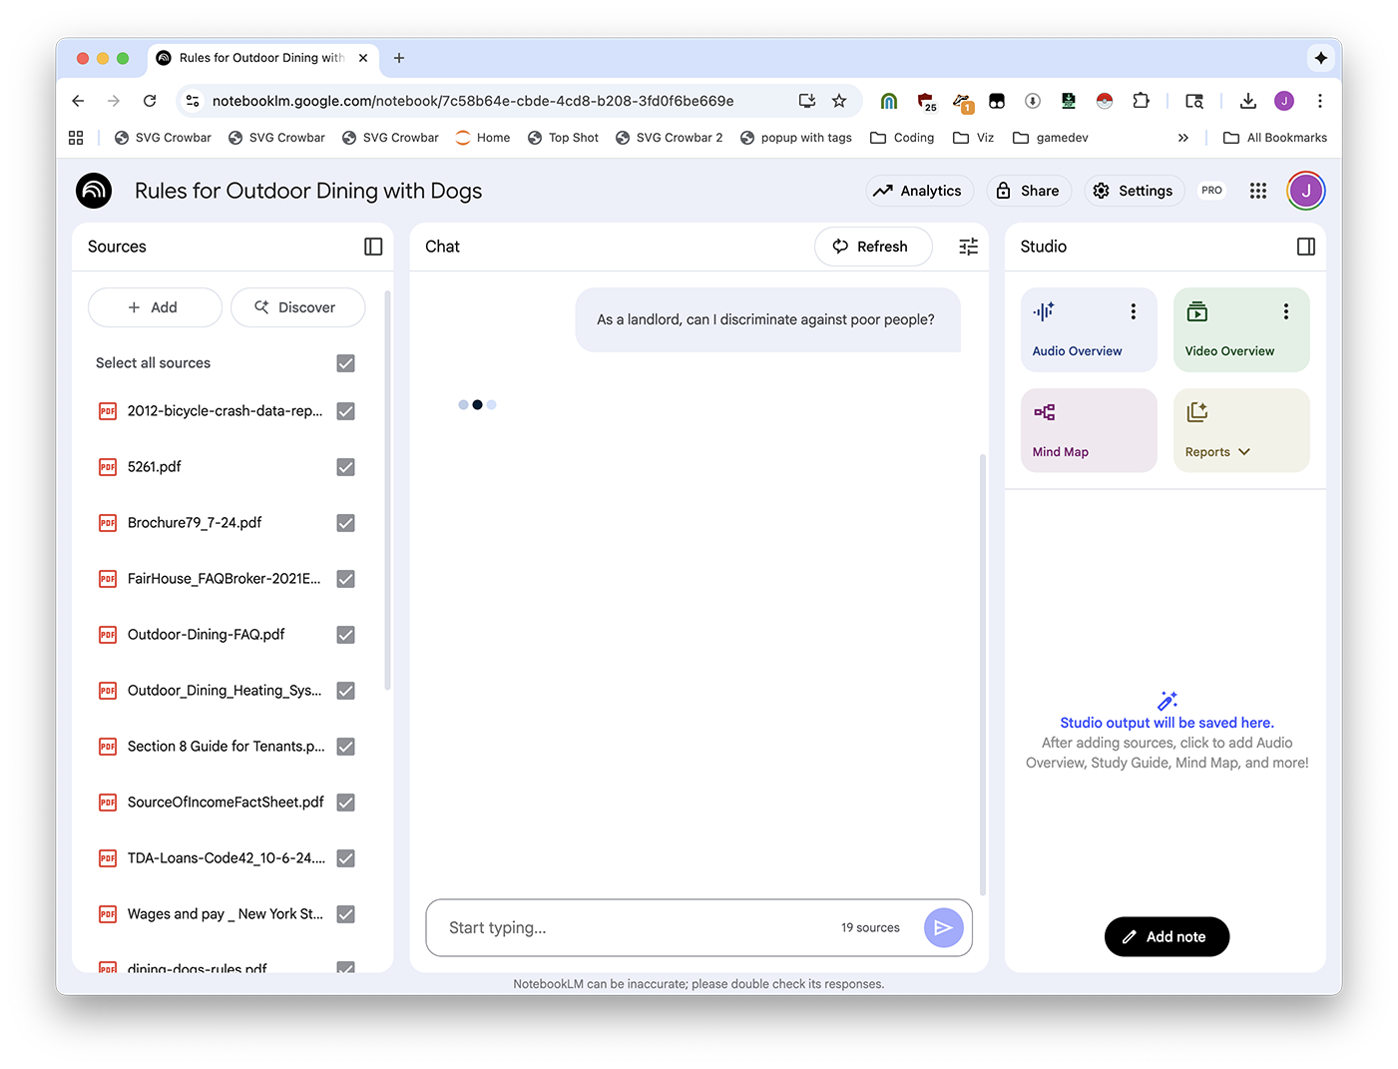
Task: Deselect Outdoor-Dining-FAQ.pdf checkbox
Action: (345, 635)
